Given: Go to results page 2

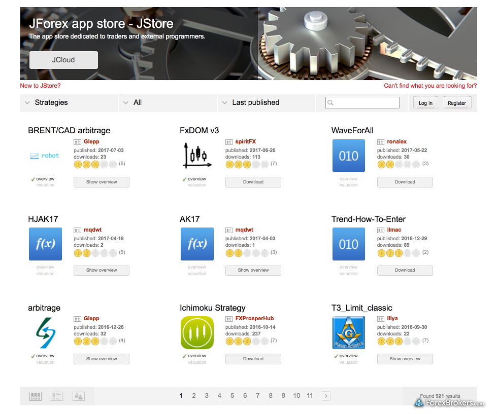Looking at the screenshot, I should (193, 396).
